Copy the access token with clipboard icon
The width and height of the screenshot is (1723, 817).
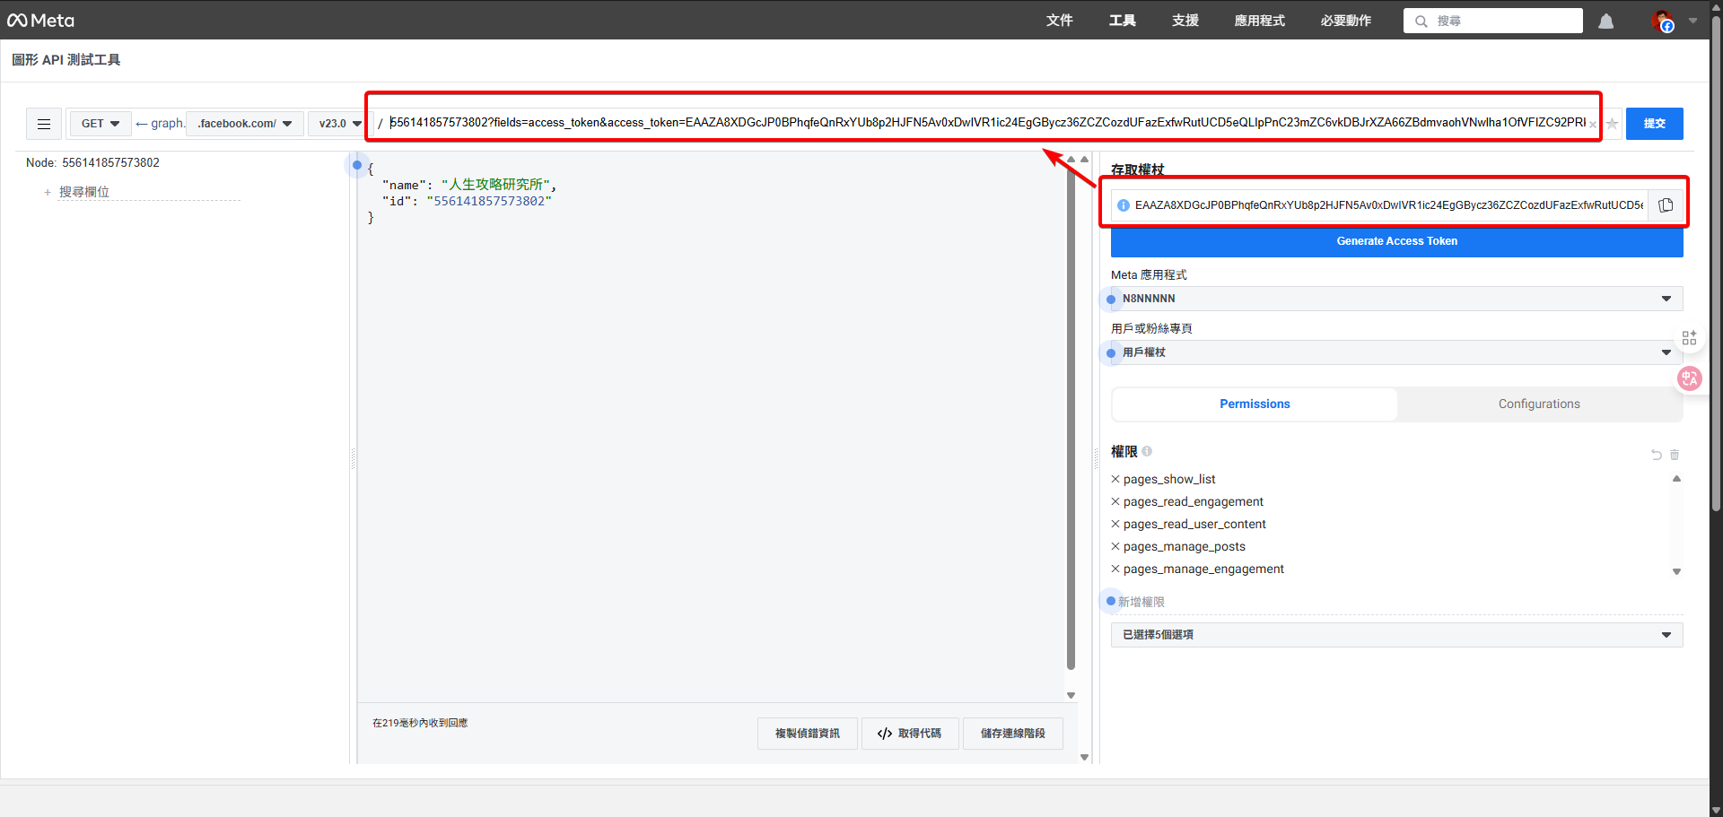click(x=1666, y=205)
